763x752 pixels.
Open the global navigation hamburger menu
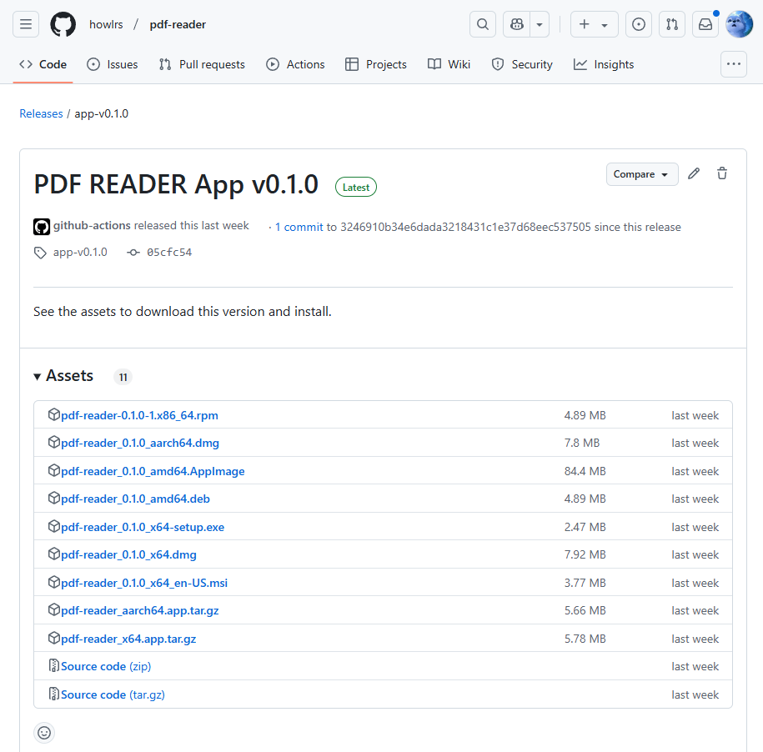[x=25, y=24]
